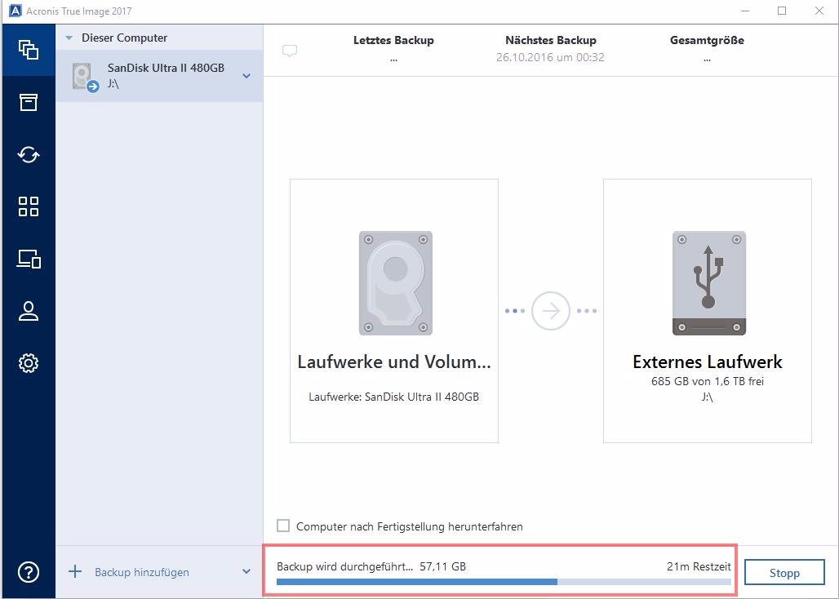839x599 pixels.
Task: Open the Account person icon
Action: coord(29,311)
